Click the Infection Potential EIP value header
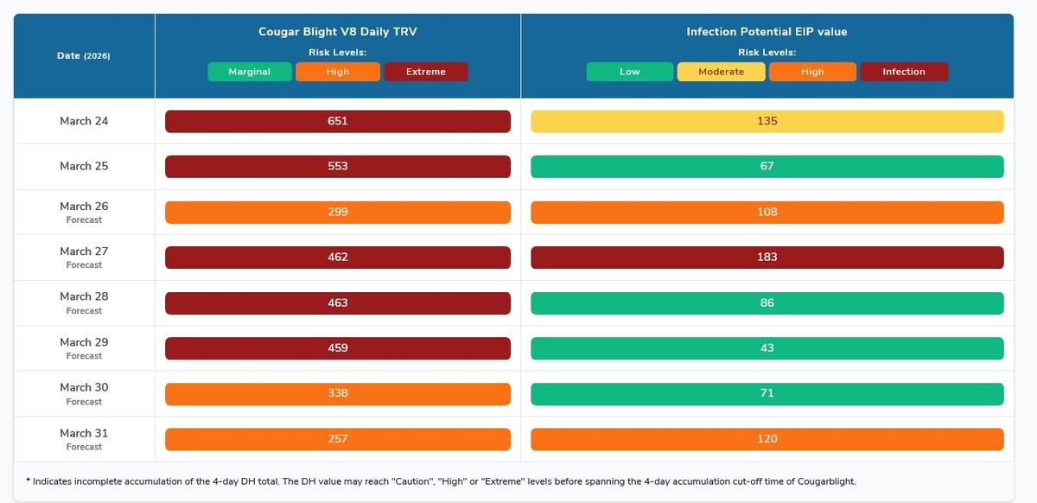Viewport: 1037px width, 503px height. (767, 32)
